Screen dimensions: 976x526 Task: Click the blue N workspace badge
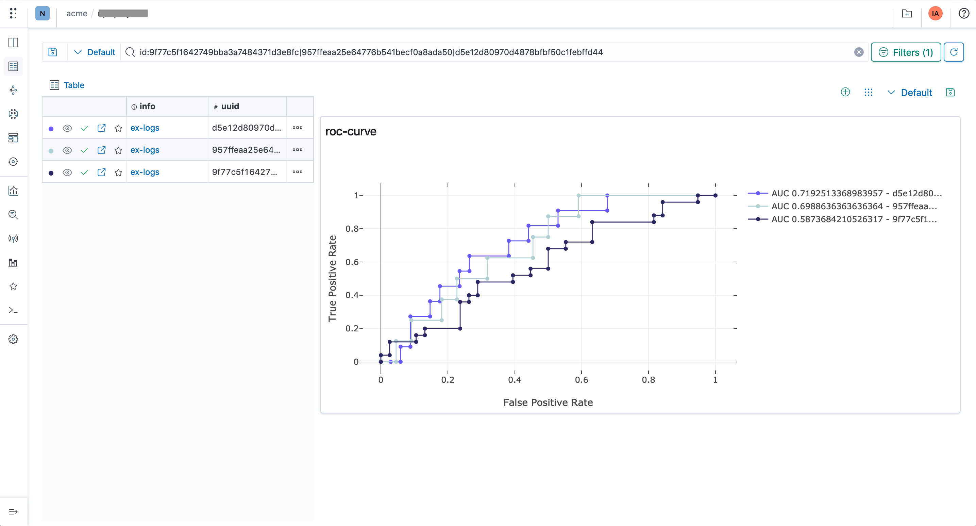43,13
